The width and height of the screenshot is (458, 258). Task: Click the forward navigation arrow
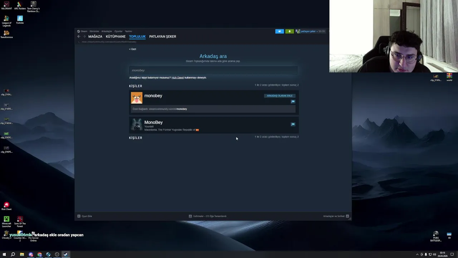click(84, 37)
